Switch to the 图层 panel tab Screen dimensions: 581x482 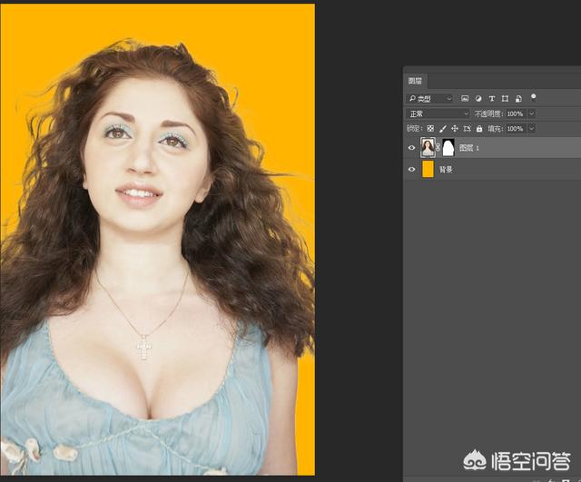(414, 80)
